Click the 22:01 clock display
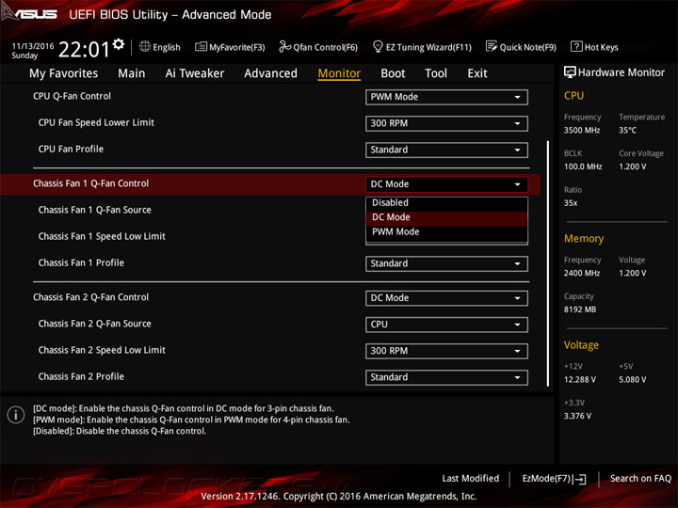 click(x=84, y=49)
